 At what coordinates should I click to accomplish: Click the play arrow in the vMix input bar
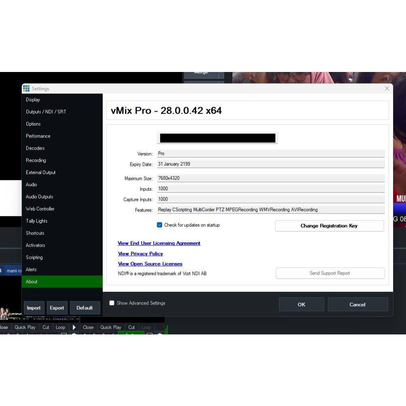click(x=74, y=327)
